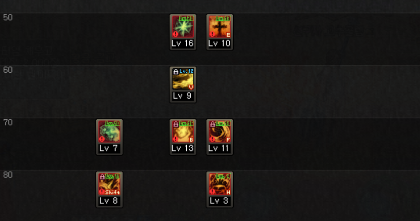Image resolution: width=420 pixels, height=221 pixels.
Task: Select the green starburst skill at Lv 16
Action: [183, 27]
